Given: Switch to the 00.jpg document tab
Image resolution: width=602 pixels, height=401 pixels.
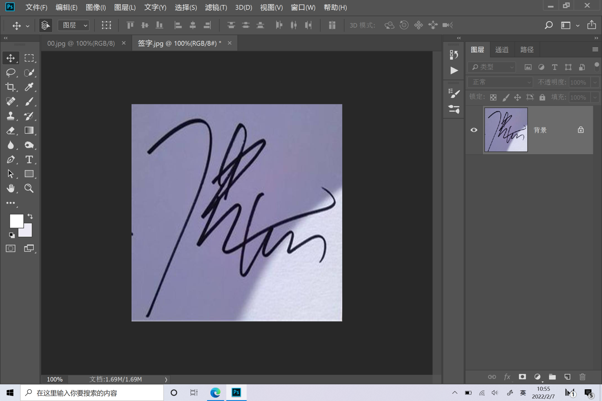Looking at the screenshot, I should point(81,43).
